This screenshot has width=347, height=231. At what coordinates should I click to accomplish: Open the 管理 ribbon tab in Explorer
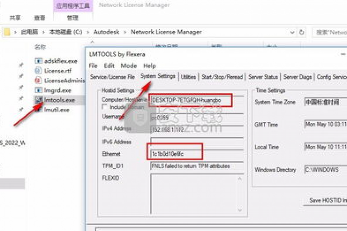(73, 18)
